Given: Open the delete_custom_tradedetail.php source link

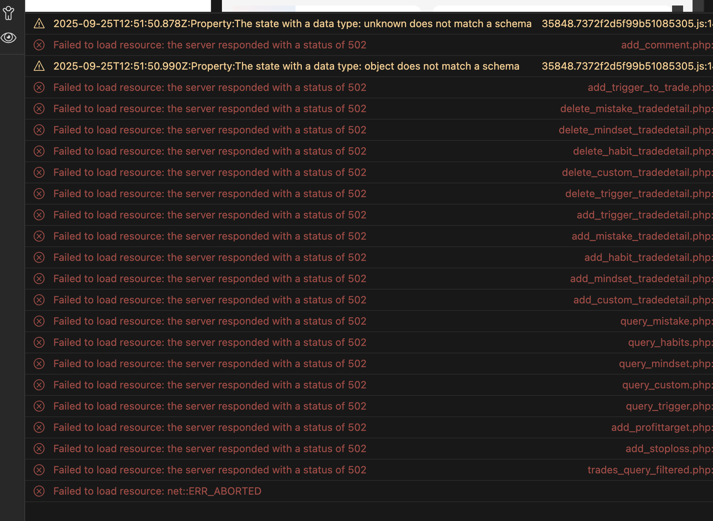Looking at the screenshot, I should [x=636, y=173].
